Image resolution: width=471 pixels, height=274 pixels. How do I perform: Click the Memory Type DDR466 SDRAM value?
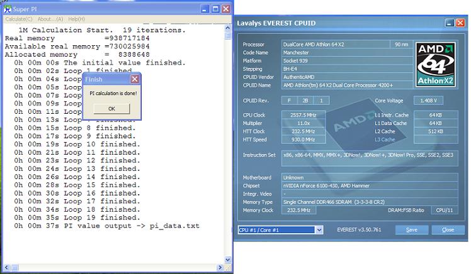(x=370, y=202)
